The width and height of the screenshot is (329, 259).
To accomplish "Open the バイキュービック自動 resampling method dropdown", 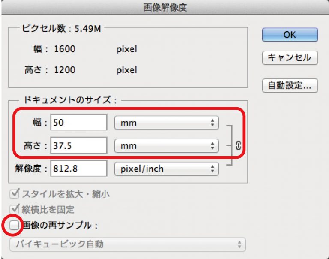I will tap(128, 244).
